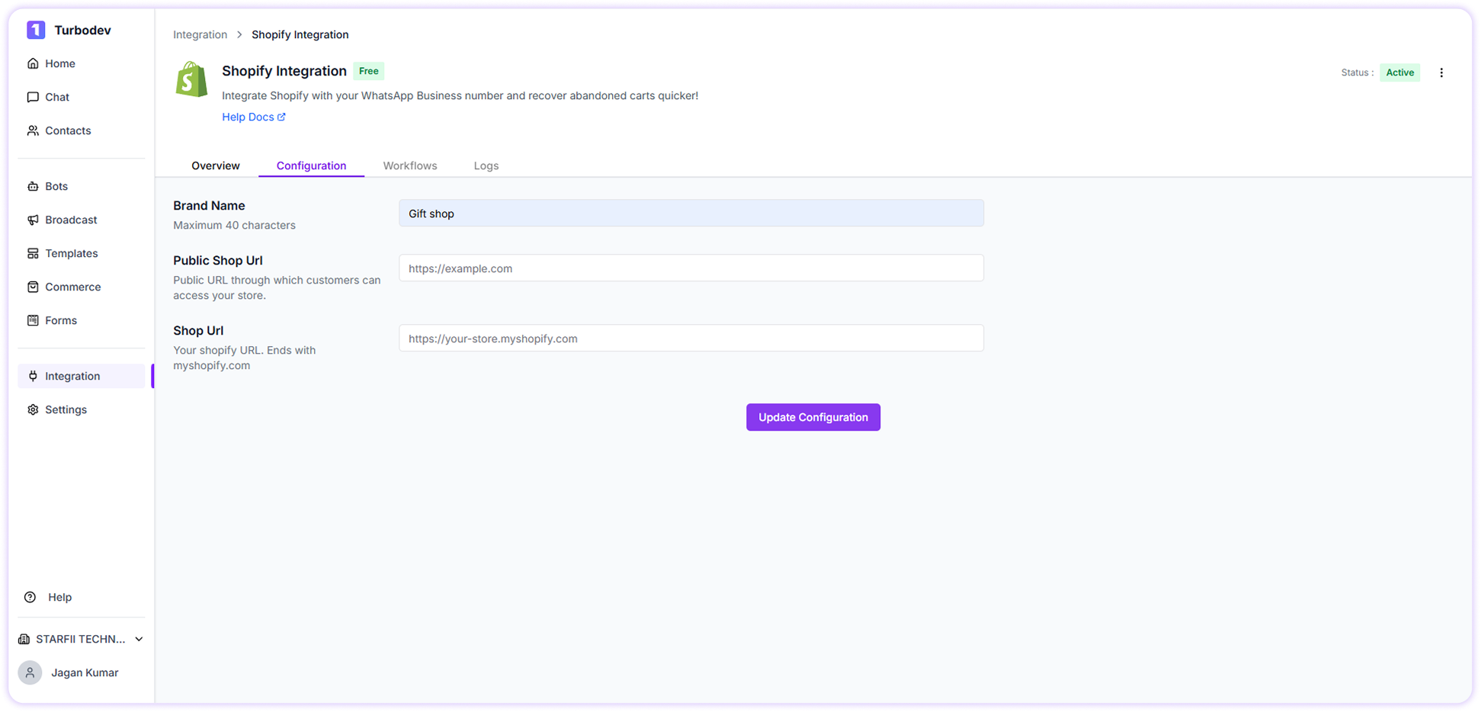
Task: Navigate to Home using the sidebar icon
Action: [59, 63]
